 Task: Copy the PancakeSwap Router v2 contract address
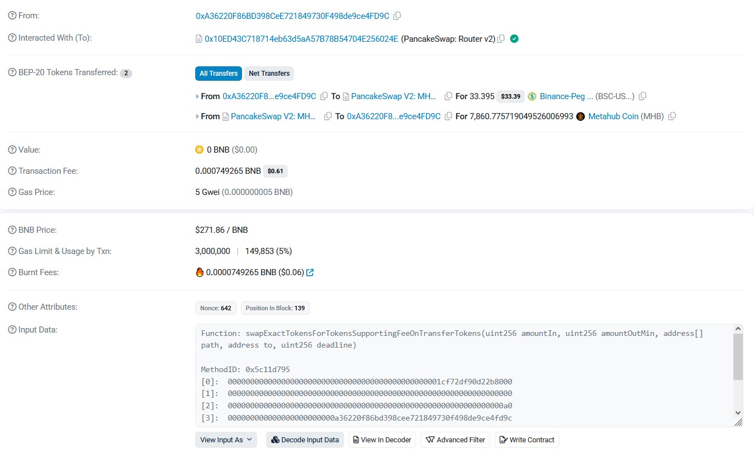pyautogui.click(x=501, y=39)
